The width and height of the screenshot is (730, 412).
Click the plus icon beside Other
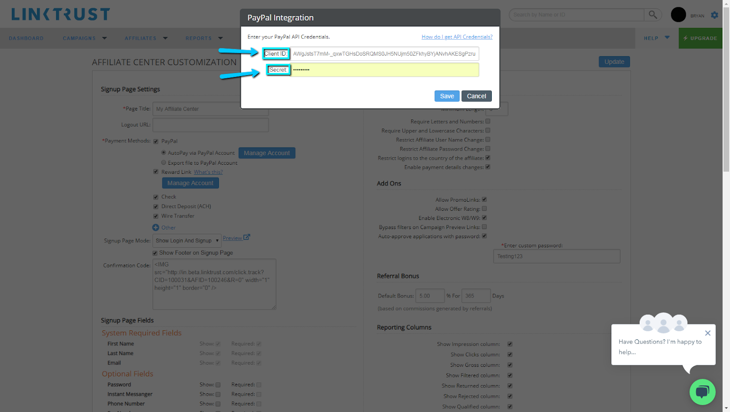156,227
